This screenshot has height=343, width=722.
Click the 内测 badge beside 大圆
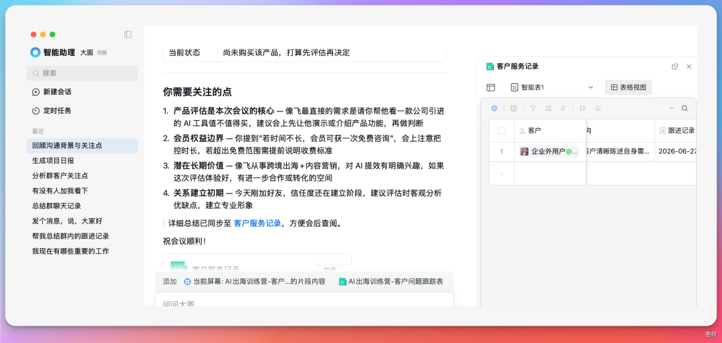102,53
